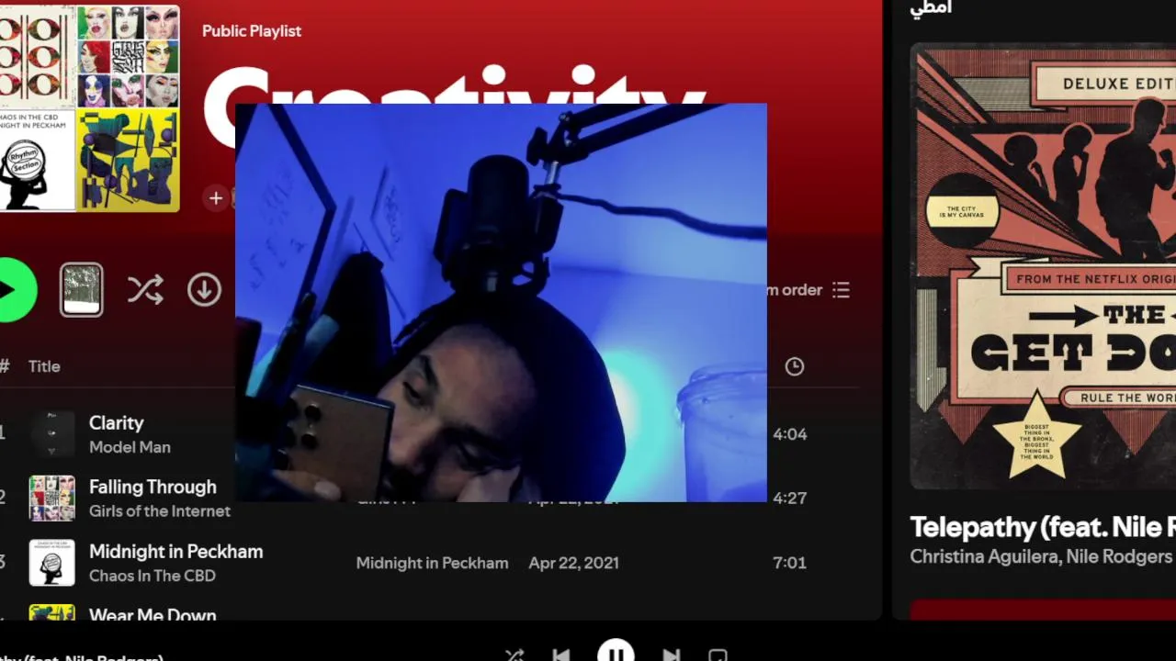
Task: Open the playlist cover collage image
Action: tap(89, 106)
